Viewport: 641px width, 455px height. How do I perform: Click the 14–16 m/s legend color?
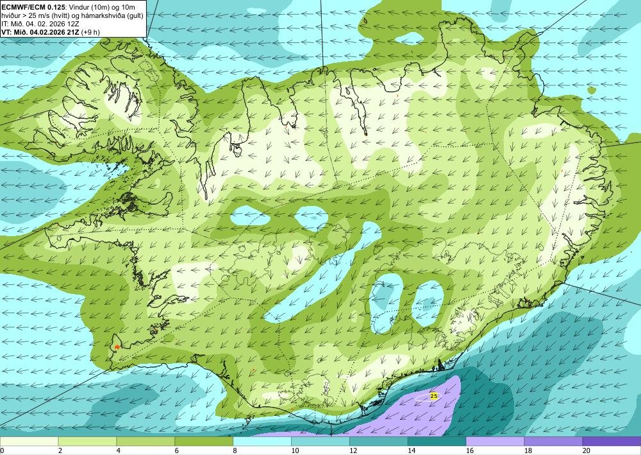point(437,441)
